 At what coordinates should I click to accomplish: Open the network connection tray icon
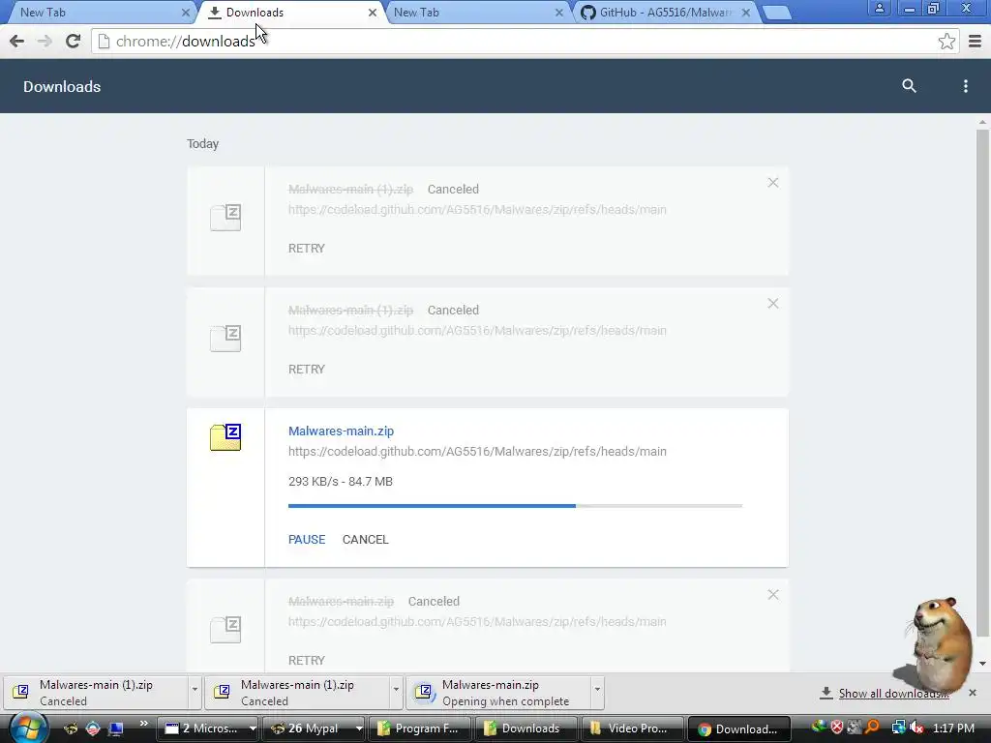pyautogui.click(x=898, y=728)
